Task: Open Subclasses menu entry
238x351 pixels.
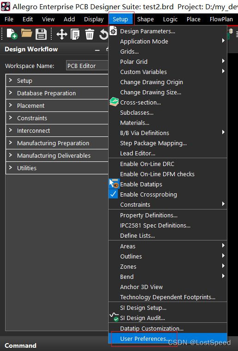Action: coord(168,112)
